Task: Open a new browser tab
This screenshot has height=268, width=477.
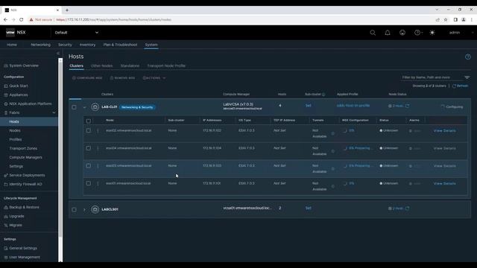Action: click(x=67, y=10)
